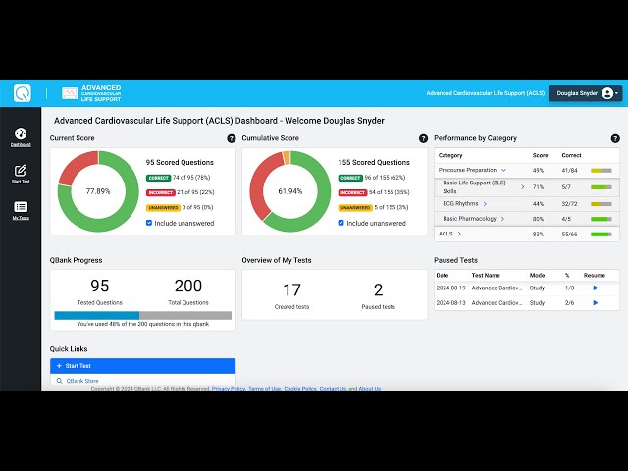Click the 55/66 correct value for ACLS
This screenshot has width=628, height=471.
569,235
